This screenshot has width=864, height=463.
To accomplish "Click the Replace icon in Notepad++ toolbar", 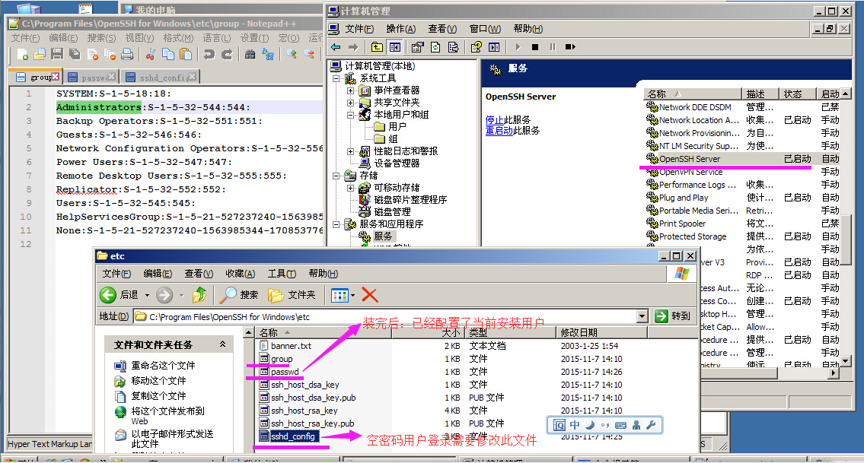I will click(x=268, y=54).
